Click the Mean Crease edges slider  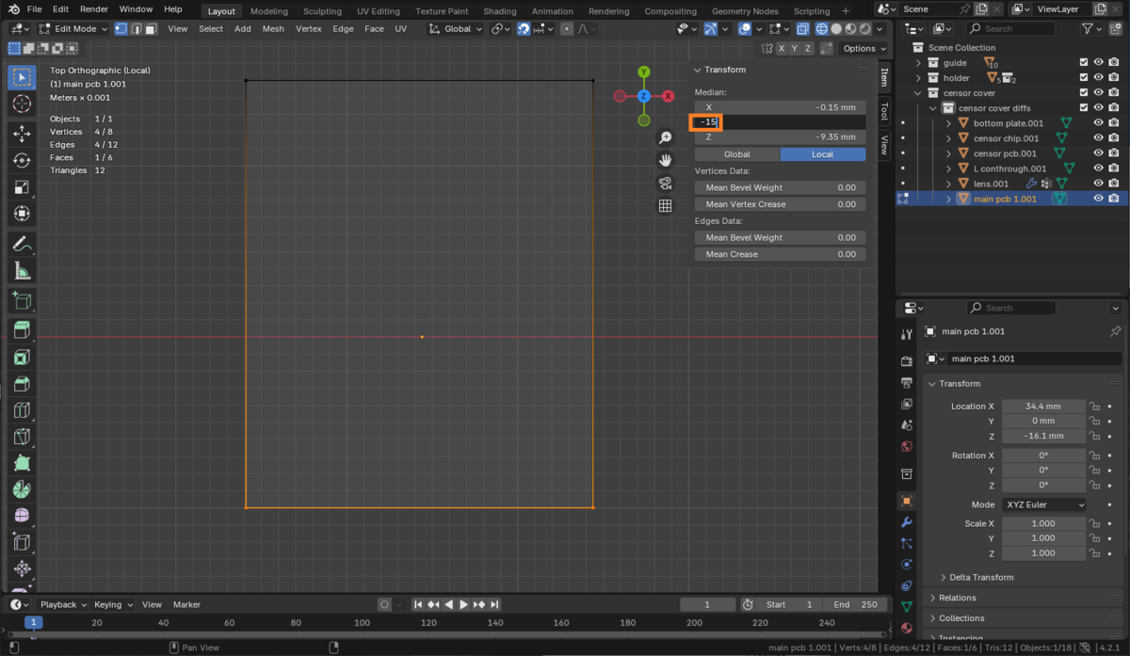pyautogui.click(x=780, y=254)
